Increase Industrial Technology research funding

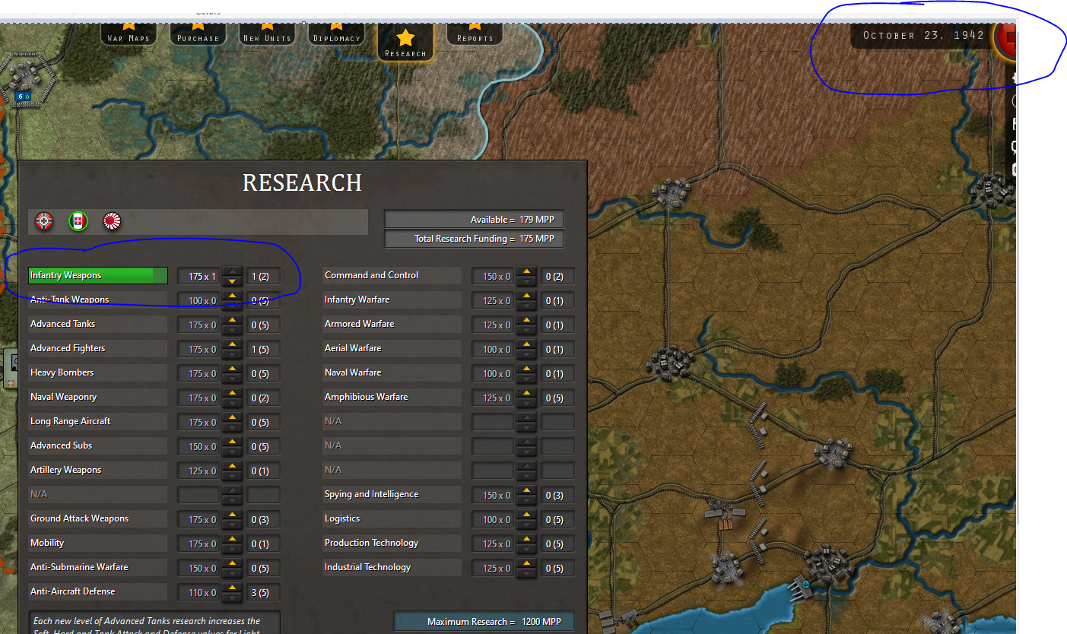pyautogui.click(x=527, y=563)
